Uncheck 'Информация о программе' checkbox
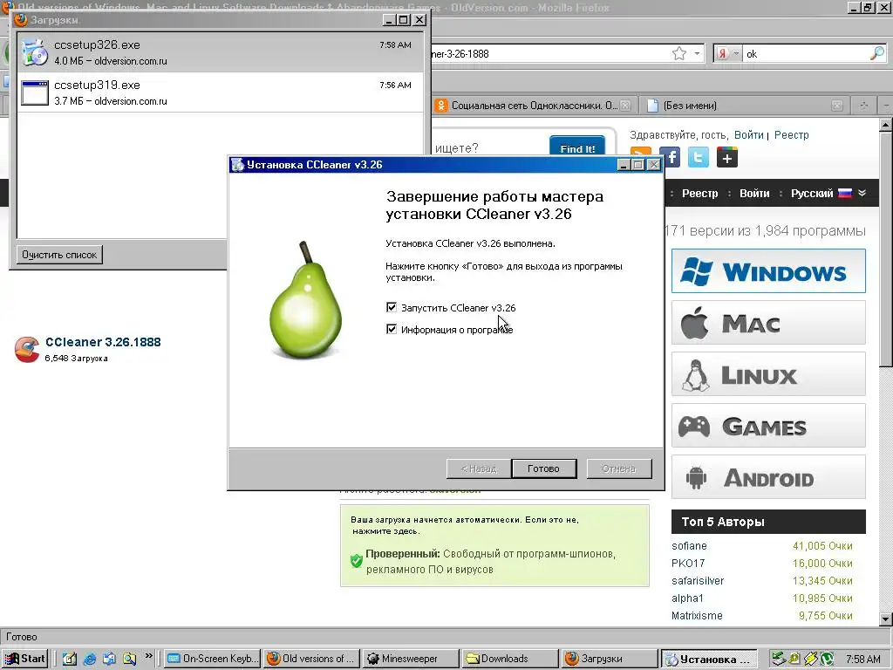This screenshot has width=893, height=670. pyautogui.click(x=392, y=329)
